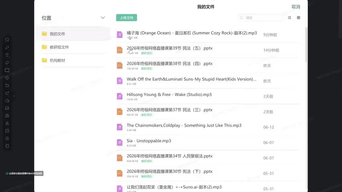Click music icon of Hillsong Young & Free file
Screen dimensions: 342x192
120,96
